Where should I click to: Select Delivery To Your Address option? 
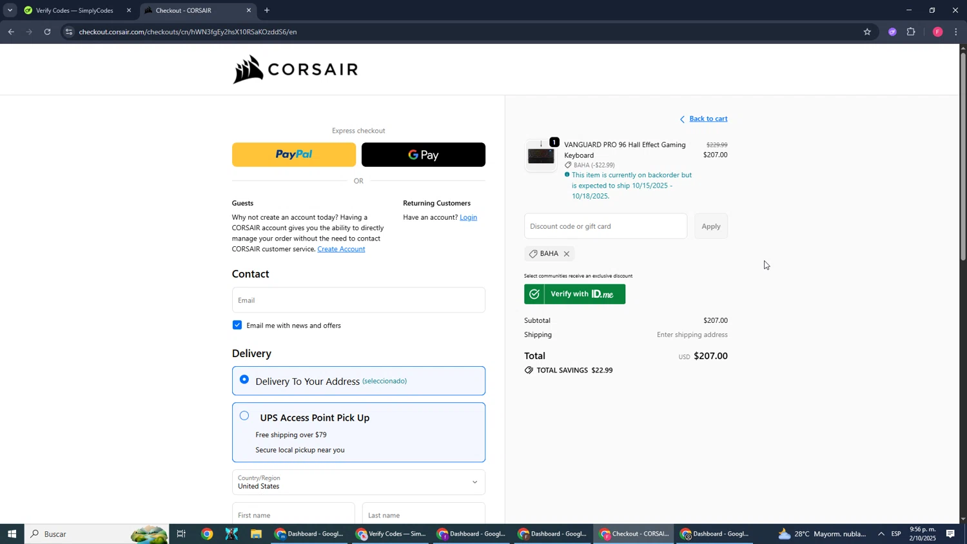(358, 381)
